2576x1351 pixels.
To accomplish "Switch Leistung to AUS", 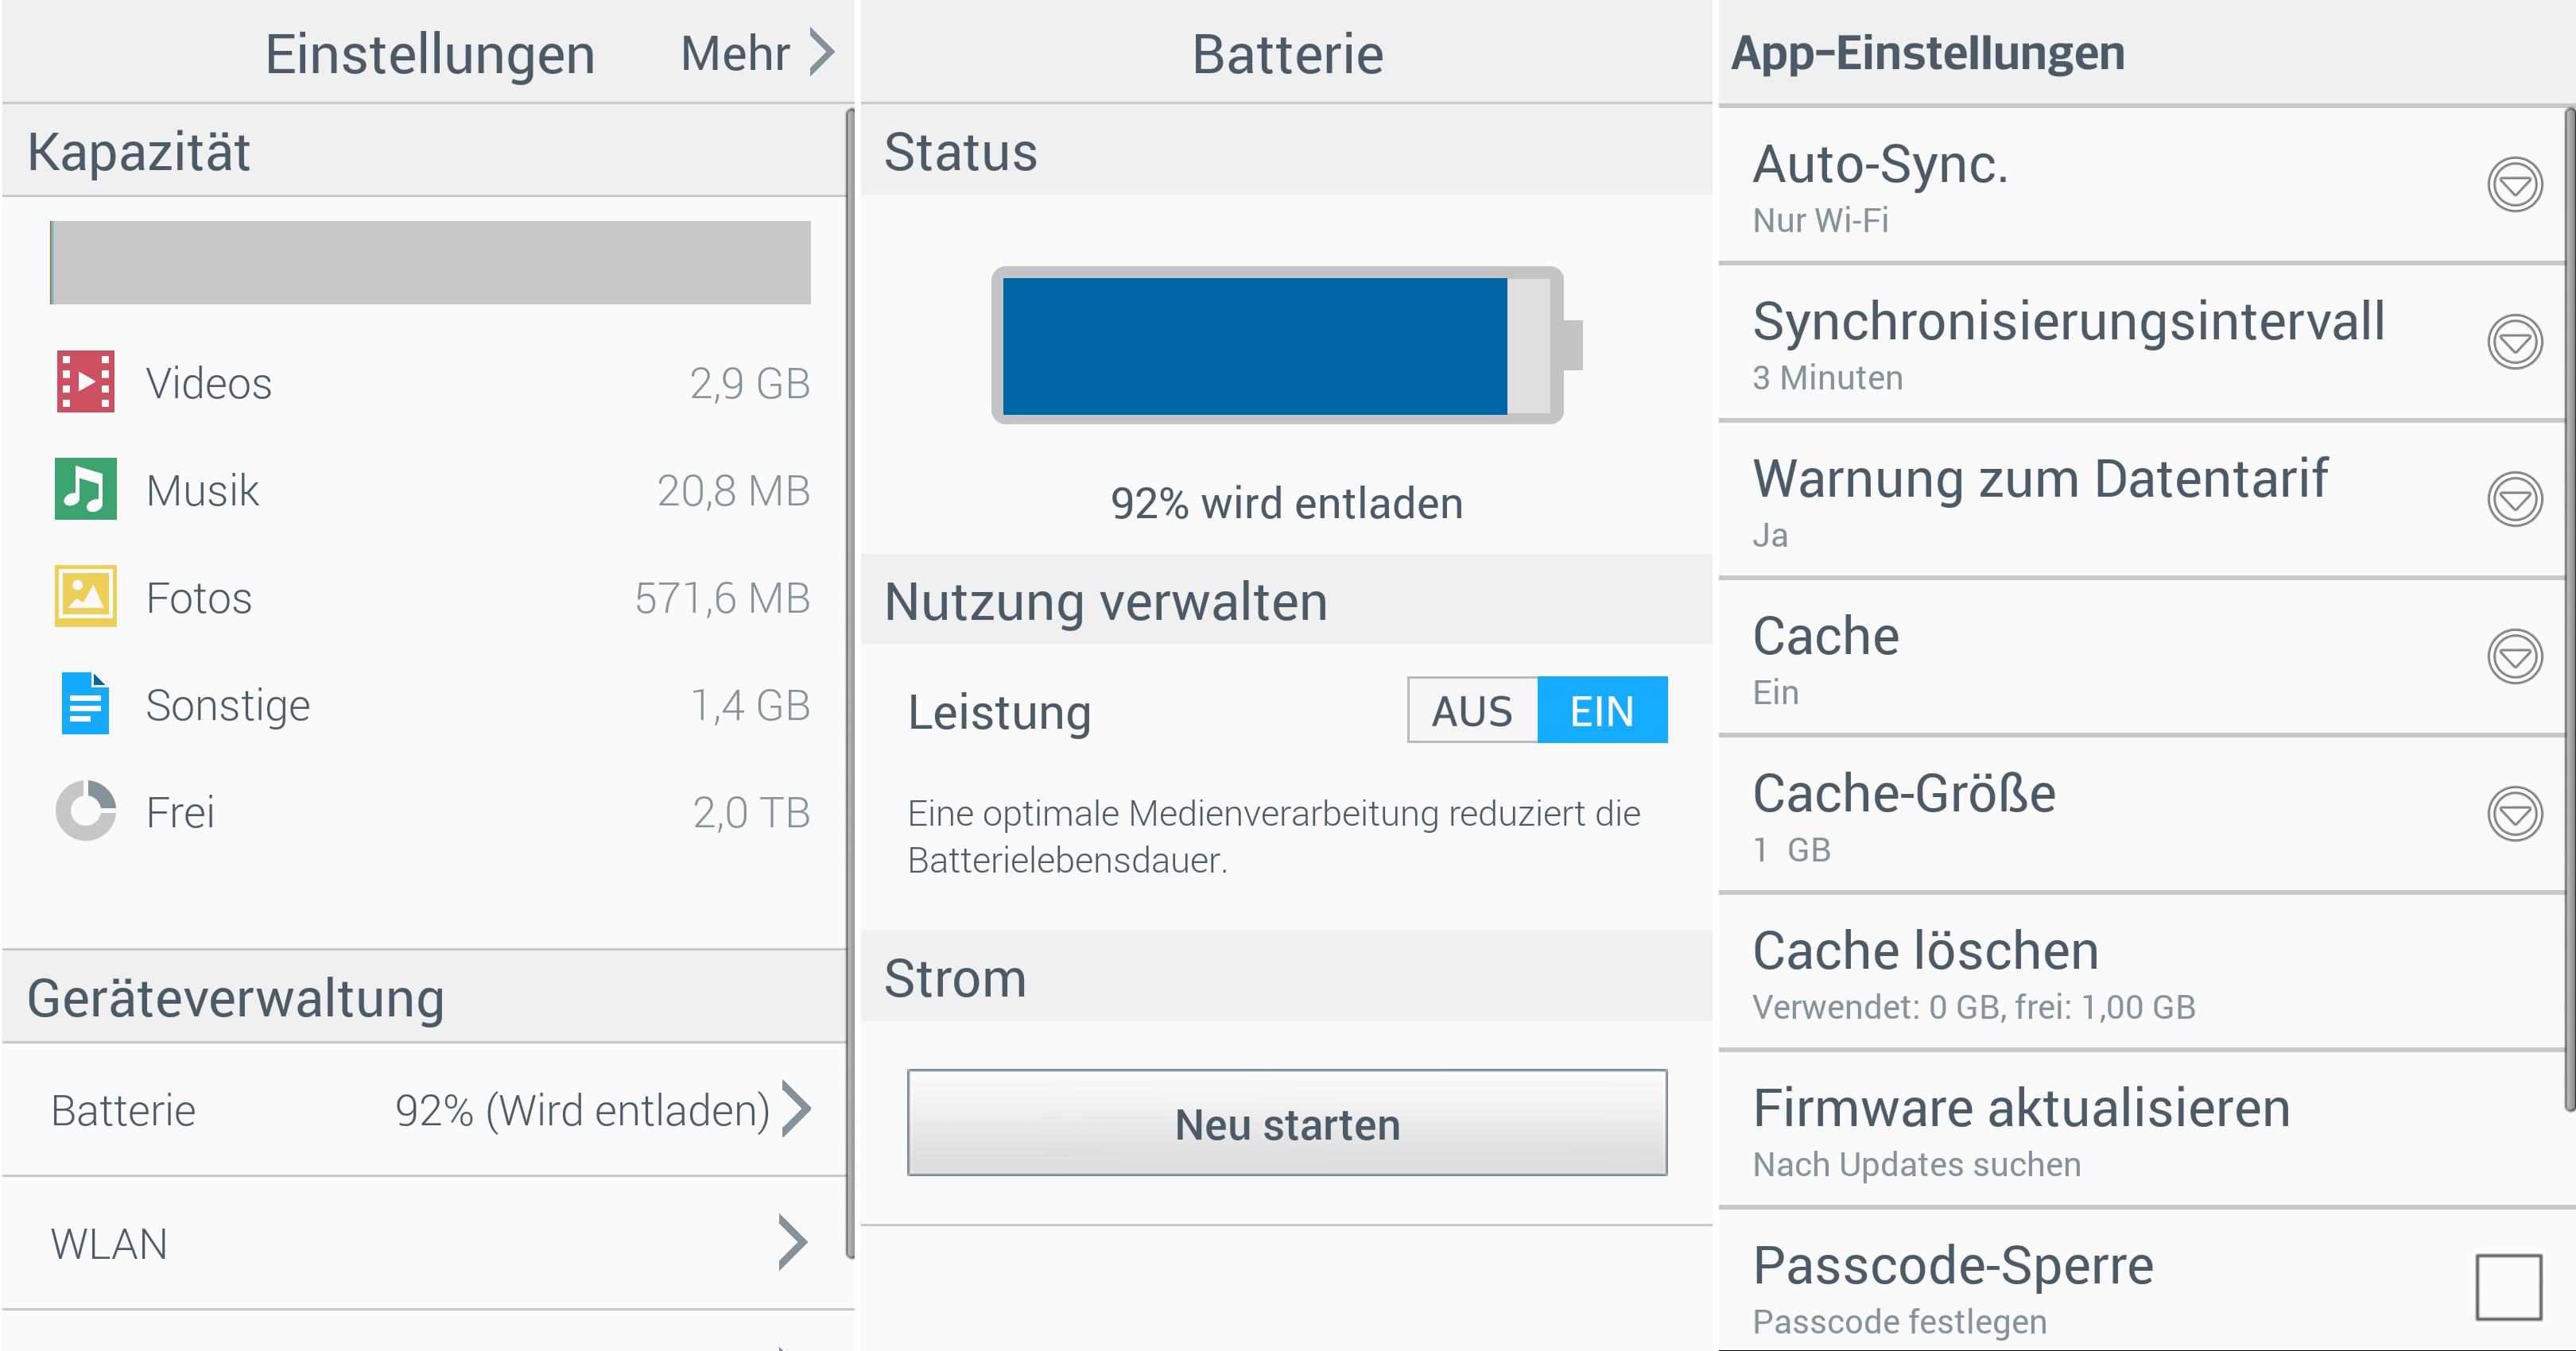I will pyautogui.click(x=1472, y=710).
